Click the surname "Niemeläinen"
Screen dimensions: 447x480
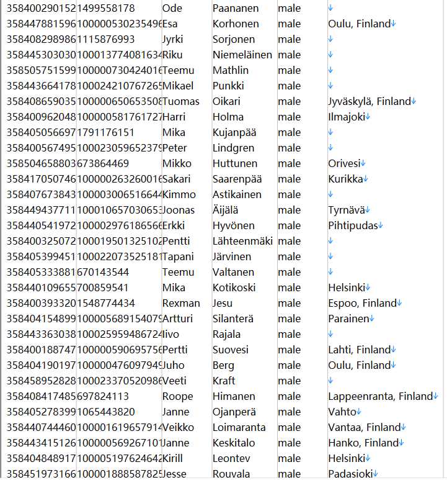(x=242, y=55)
